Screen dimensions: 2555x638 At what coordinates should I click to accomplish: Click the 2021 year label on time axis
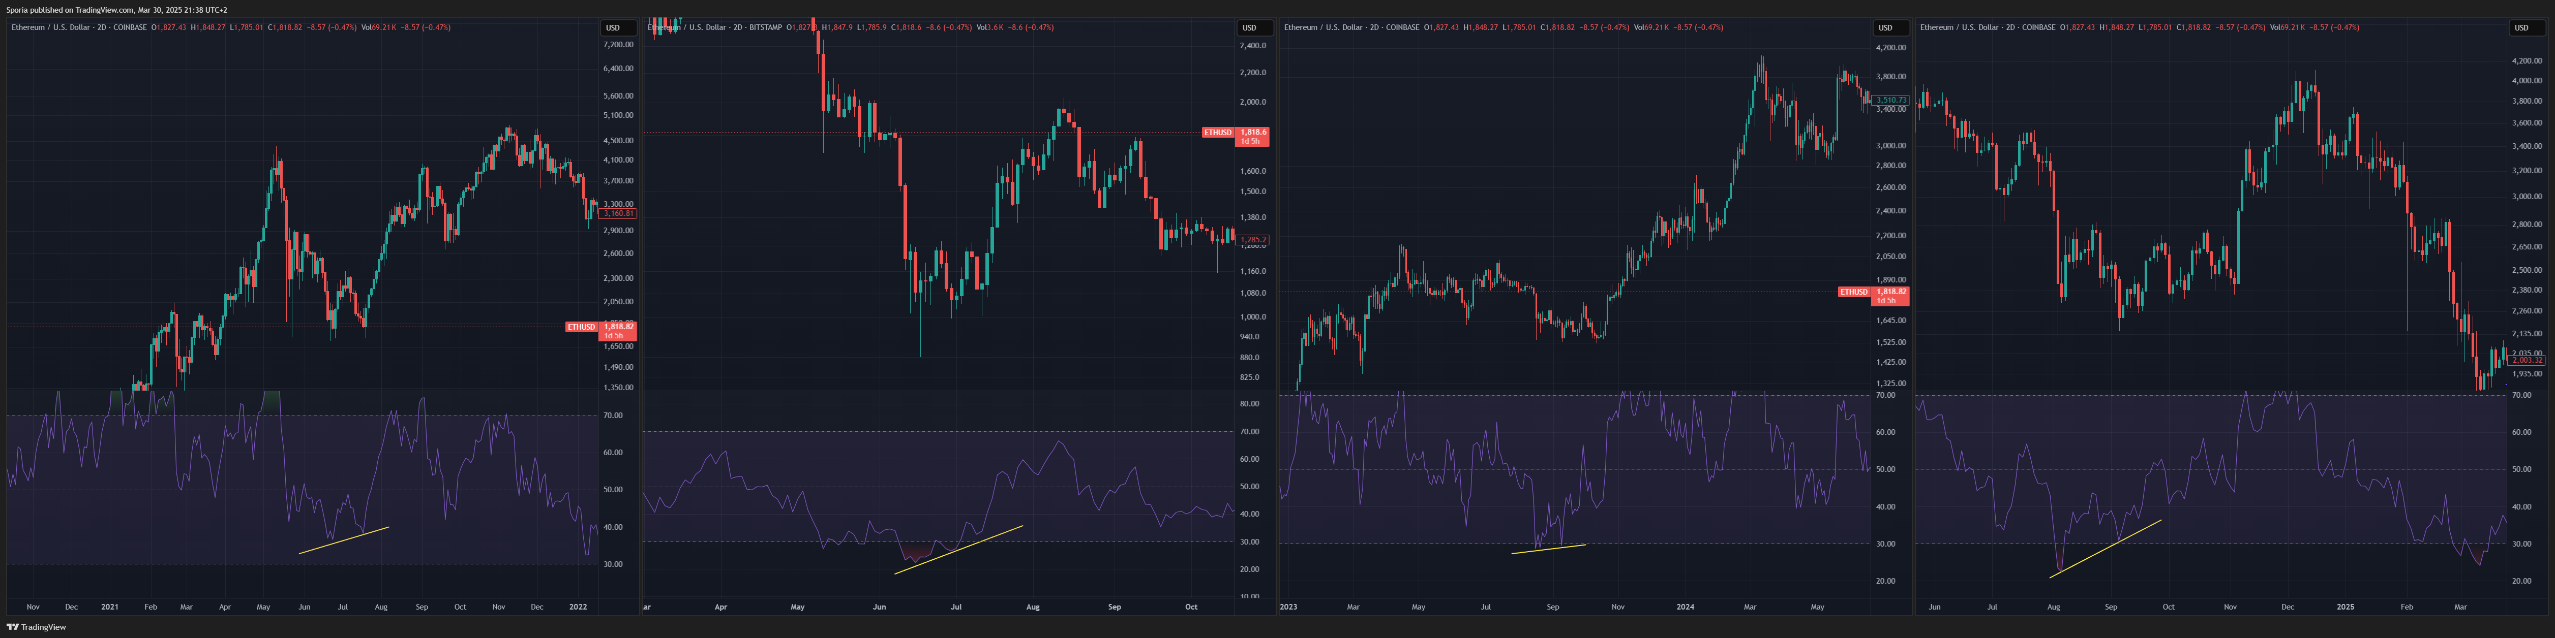(109, 607)
